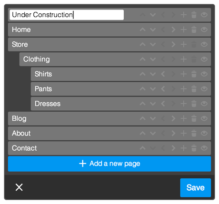Outdent the Shirts page with left arrow
Screen dimensions: 219x204
[x=163, y=74]
